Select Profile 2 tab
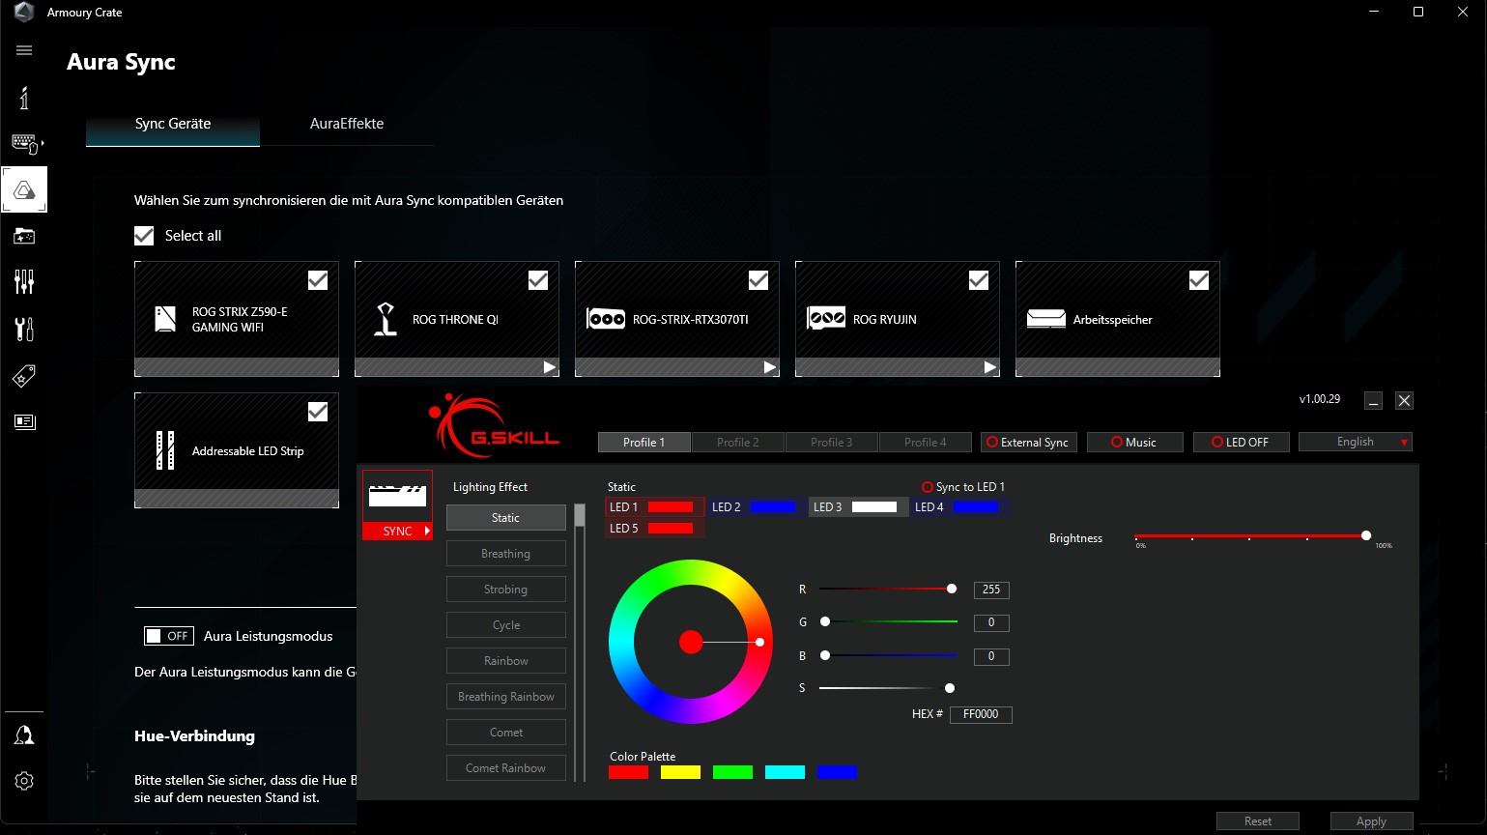The width and height of the screenshot is (1487, 835). click(737, 443)
